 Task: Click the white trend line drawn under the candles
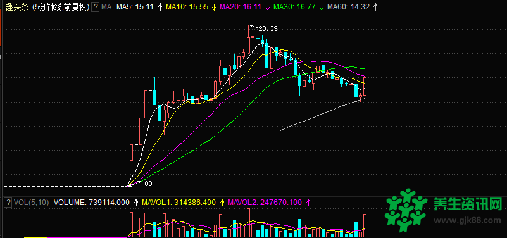[322, 115]
